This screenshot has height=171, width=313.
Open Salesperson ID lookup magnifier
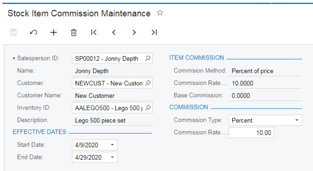[x=148, y=59]
